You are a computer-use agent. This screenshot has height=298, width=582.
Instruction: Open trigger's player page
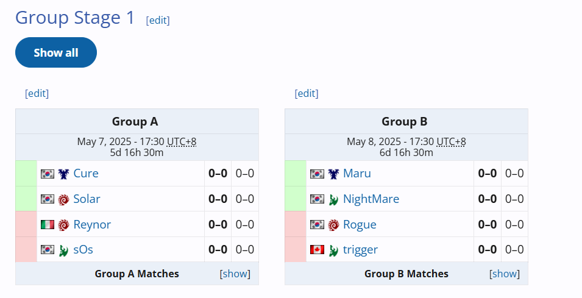(x=360, y=250)
